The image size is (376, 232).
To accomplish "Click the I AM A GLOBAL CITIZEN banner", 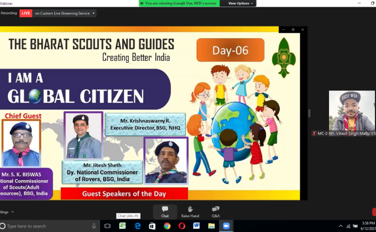I will [84, 89].
